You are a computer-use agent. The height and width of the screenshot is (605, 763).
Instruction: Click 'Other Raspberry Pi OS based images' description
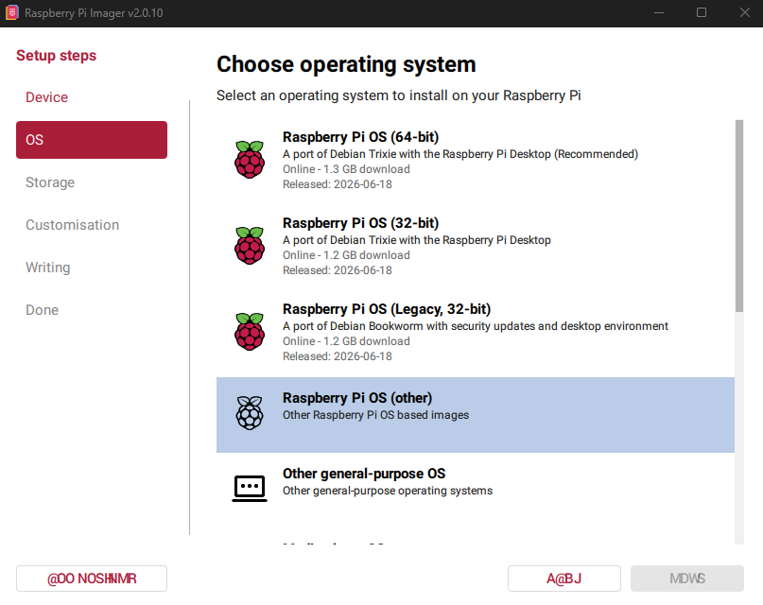point(375,415)
